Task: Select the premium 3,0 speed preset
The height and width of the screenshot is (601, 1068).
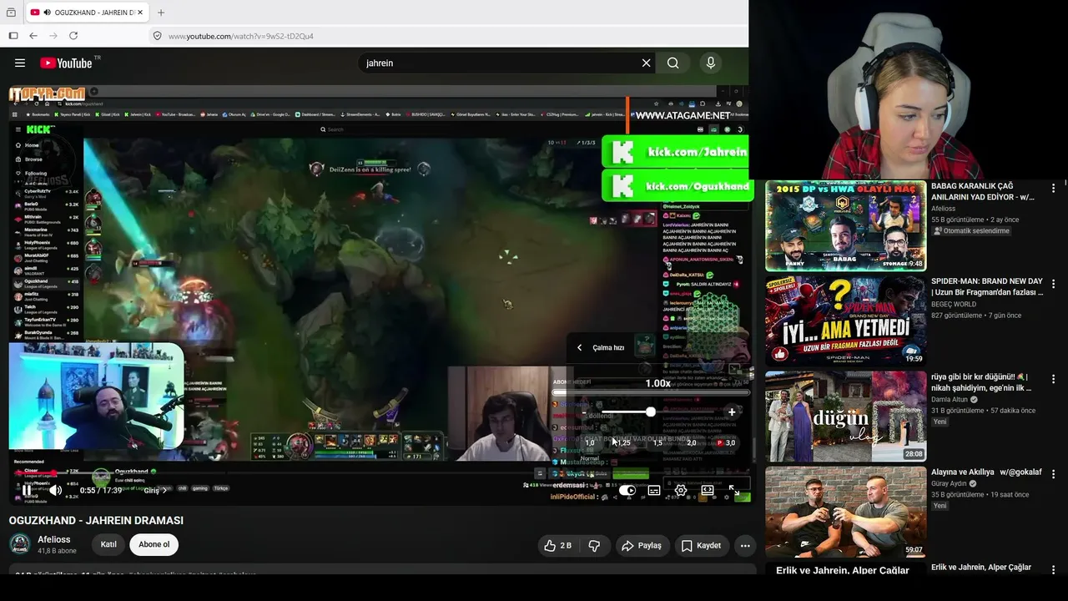Action: [727, 442]
